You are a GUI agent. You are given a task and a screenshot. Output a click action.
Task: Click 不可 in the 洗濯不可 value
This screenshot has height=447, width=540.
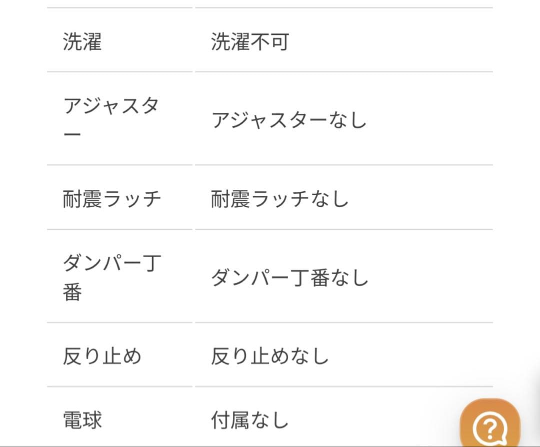[x=269, y=42]
